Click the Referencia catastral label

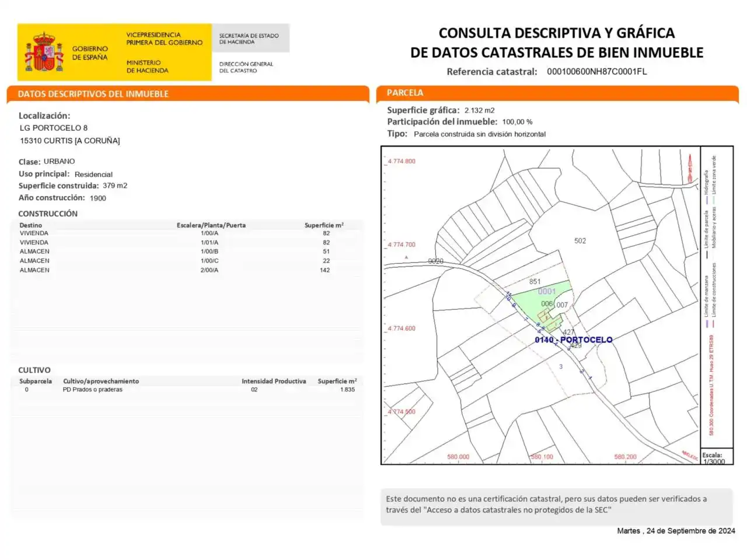pos(492,72)
